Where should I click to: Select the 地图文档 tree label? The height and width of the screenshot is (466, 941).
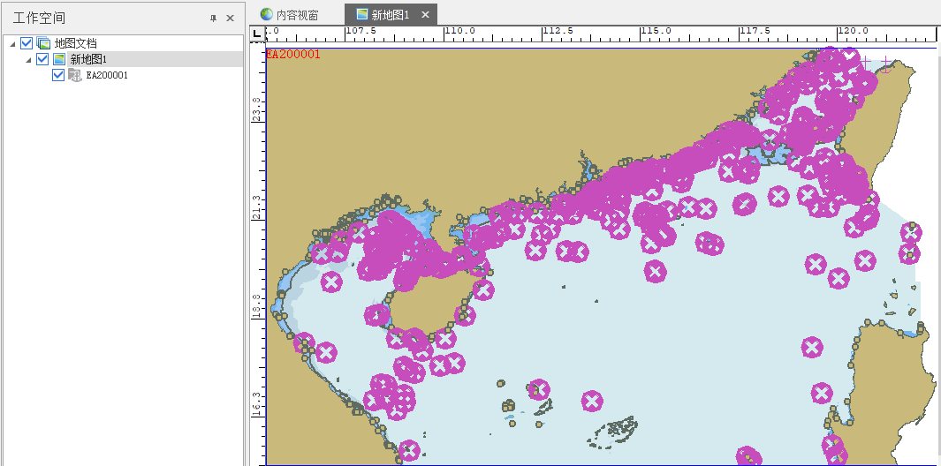[75, 43]
